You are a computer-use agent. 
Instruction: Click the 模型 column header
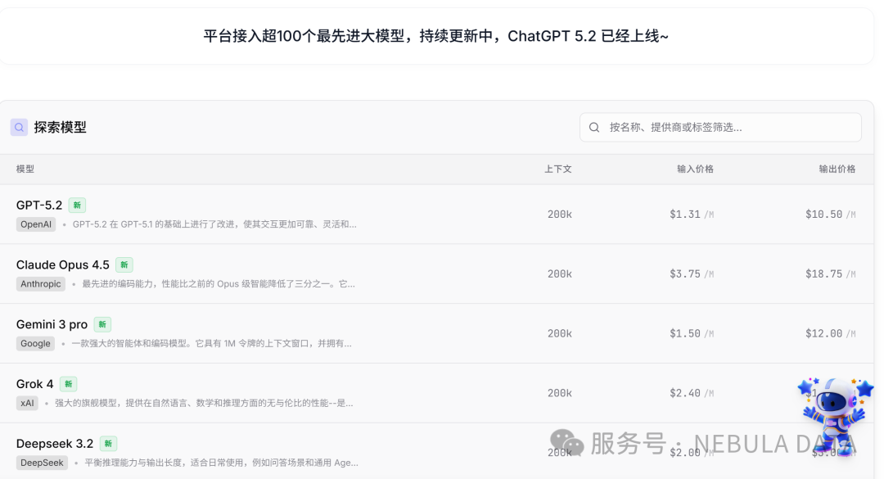pos(25,169)
